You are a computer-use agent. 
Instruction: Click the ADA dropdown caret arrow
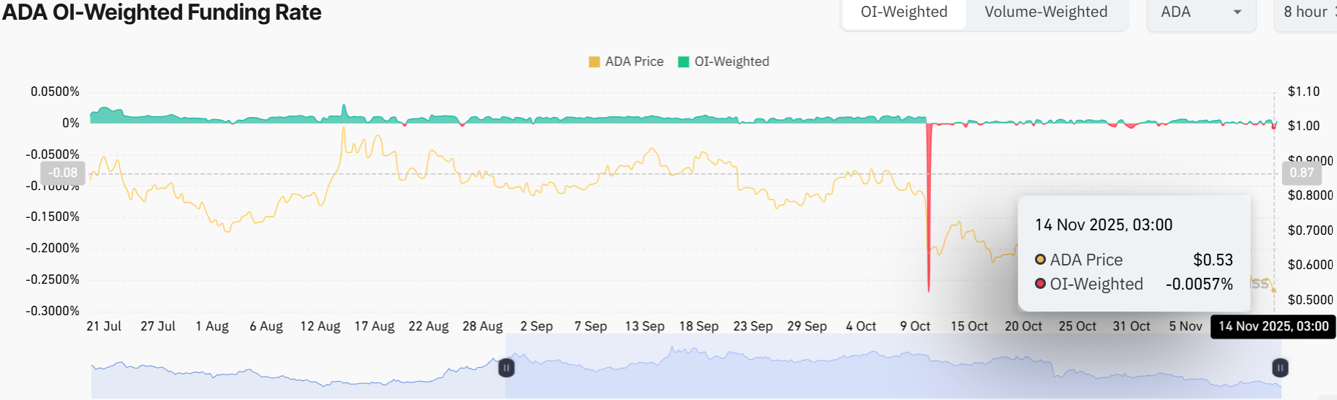click(x=1238, y=12)
